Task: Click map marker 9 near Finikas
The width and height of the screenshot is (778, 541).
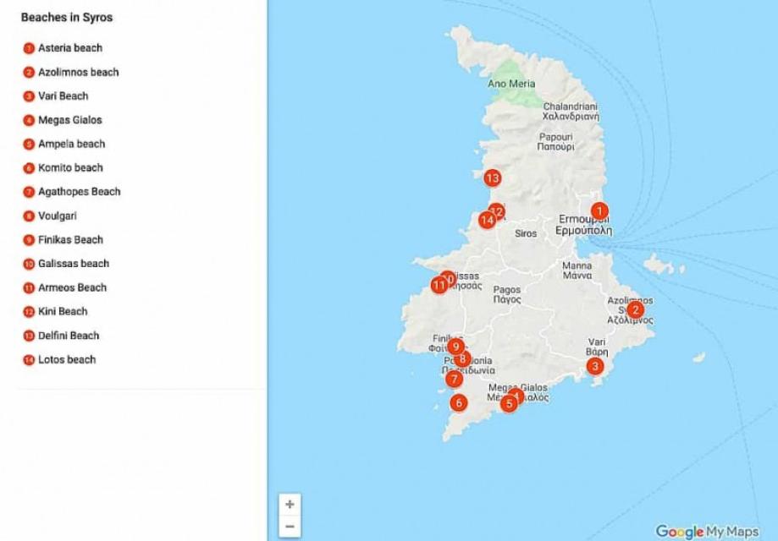Action: 455,346
